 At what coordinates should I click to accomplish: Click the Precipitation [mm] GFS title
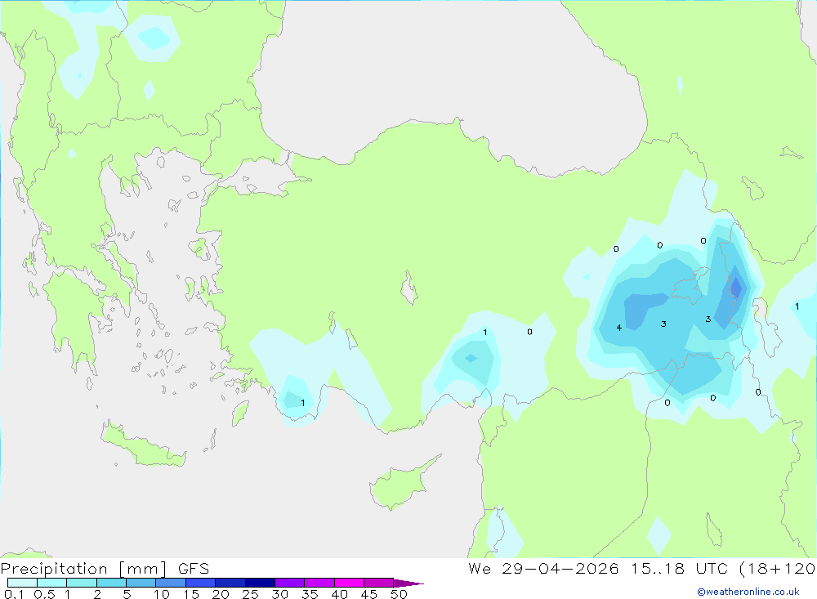click(x=105, y=568)
